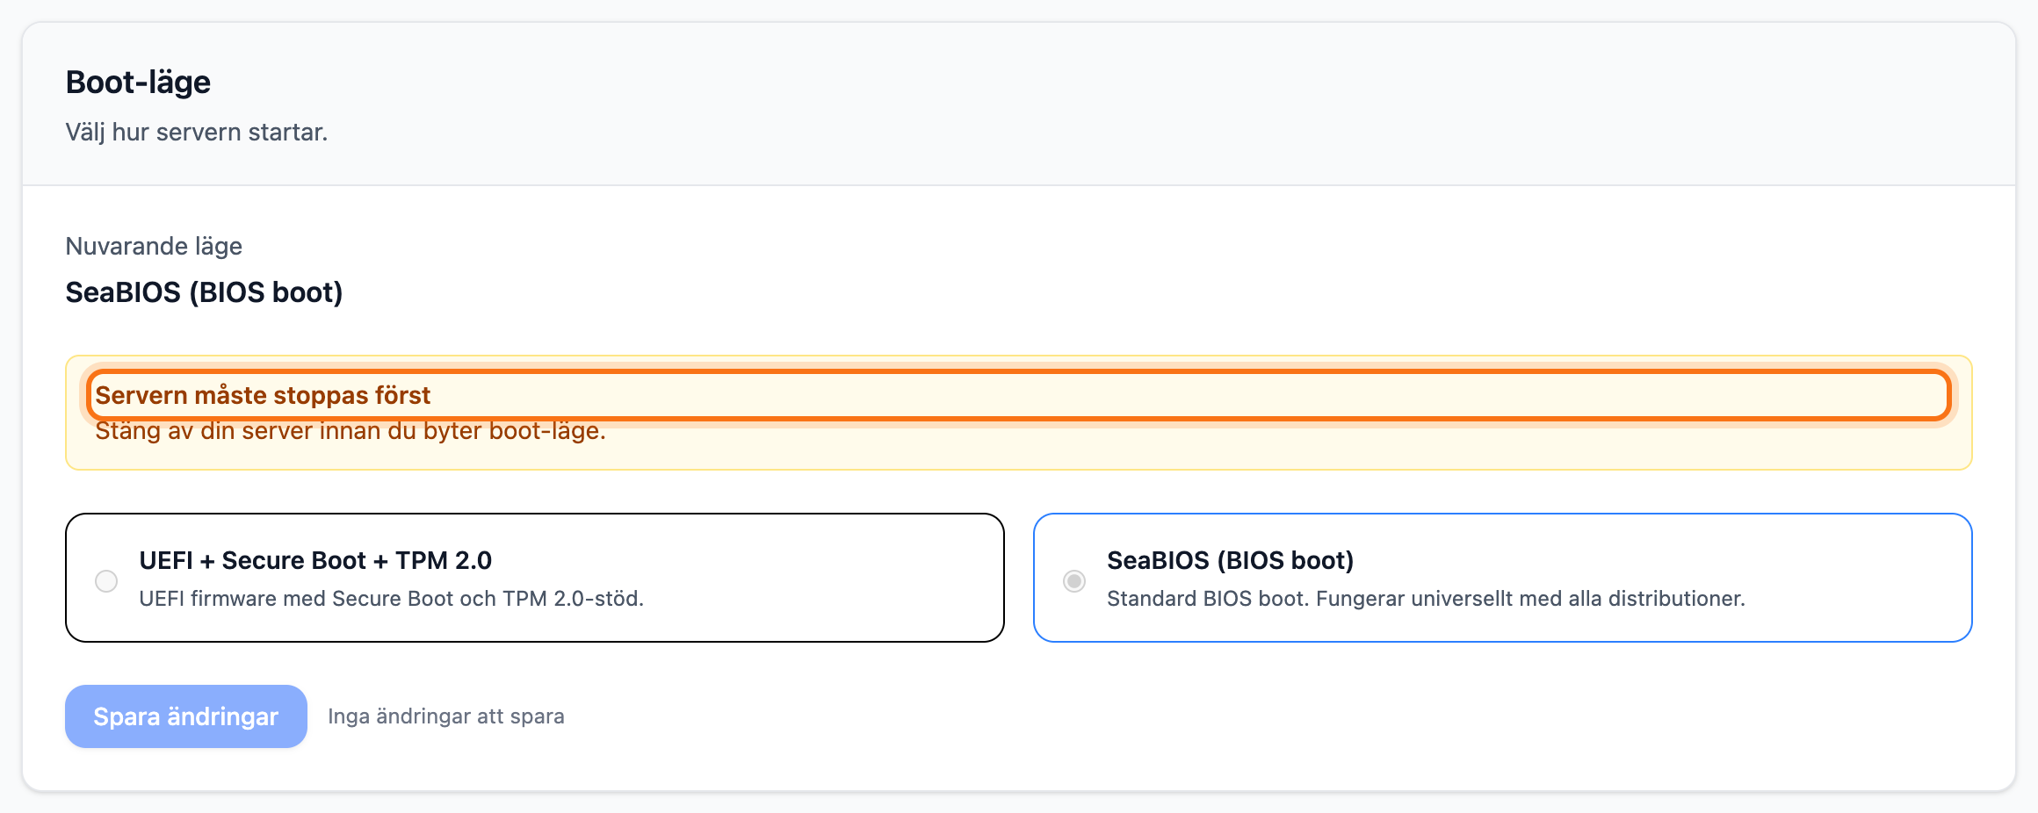This screenshot has height=813, width=2038.
Task: Click the SeaBIOS option card title
Action: (1230, 560)
